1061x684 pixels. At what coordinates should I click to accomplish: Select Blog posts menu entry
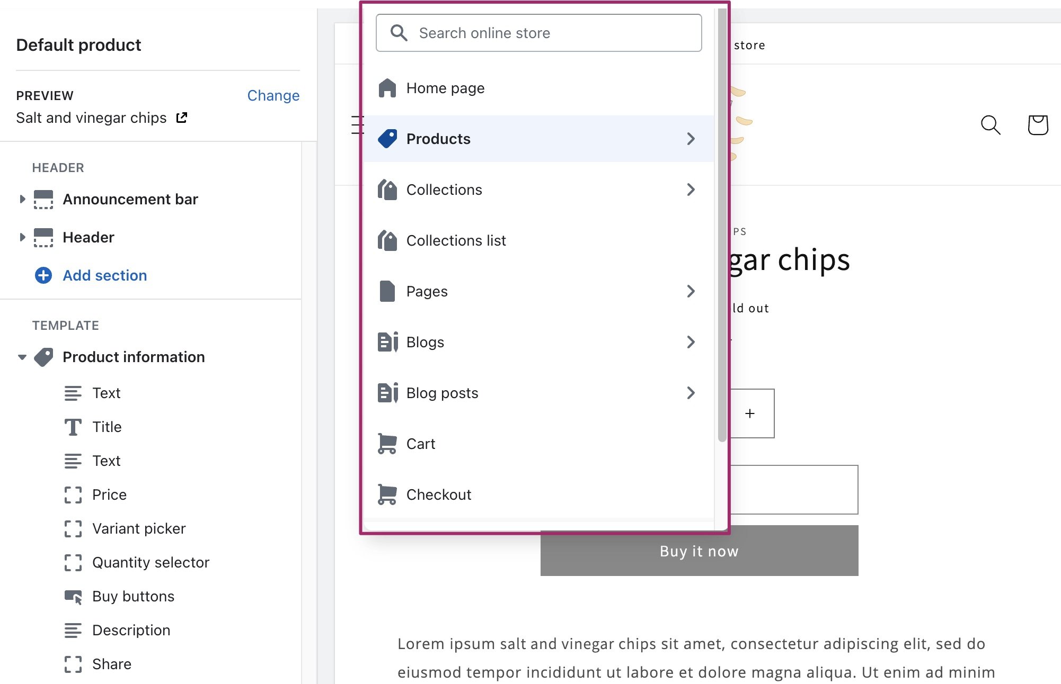[x=441, y=393]
